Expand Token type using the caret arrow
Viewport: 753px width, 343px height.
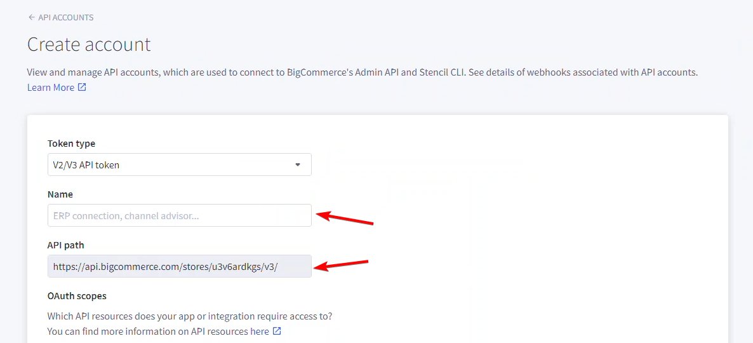(x=298, y=165)
